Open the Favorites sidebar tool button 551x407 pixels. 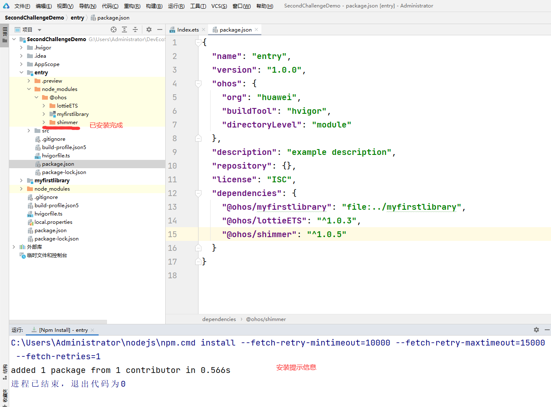click(x=5, y=397)
